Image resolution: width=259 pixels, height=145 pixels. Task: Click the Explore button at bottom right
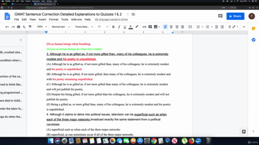point(244,132)
